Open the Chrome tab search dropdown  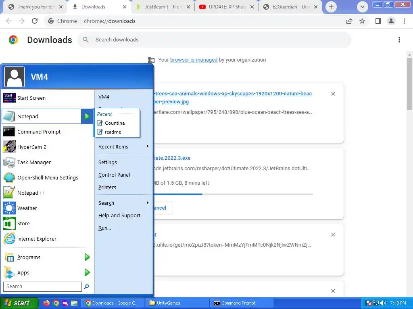tap(363, 7)
